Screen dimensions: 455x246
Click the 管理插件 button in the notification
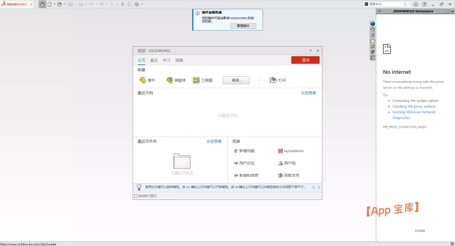coord(243,26)
